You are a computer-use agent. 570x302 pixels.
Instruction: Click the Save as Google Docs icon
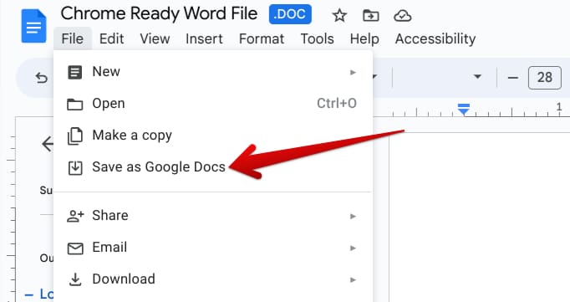(x=75, y=168)
